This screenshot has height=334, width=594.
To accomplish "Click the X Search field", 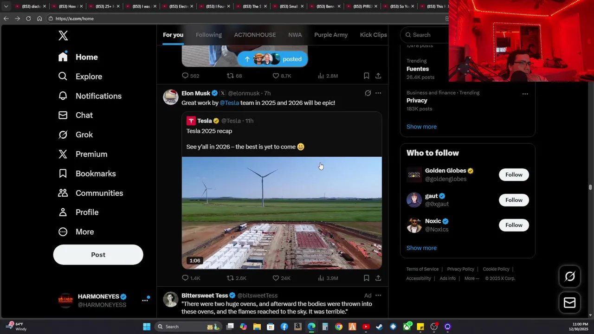I will point(425,35).
